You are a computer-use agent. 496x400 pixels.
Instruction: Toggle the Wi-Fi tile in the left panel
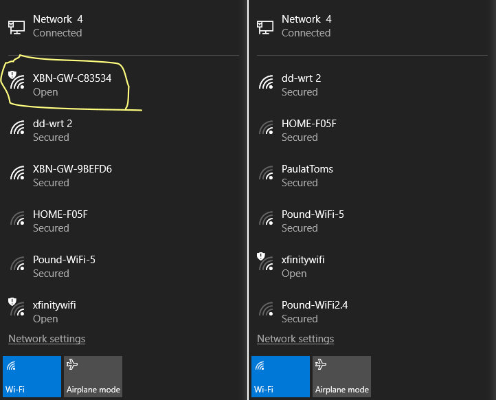(x=32, y=376)
